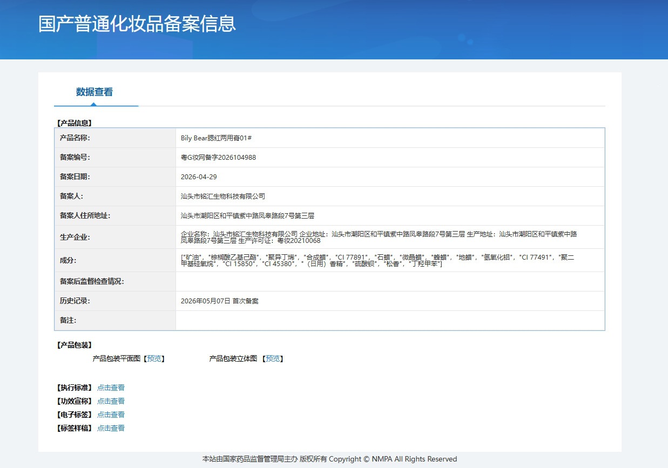Click the 【产品信息】 section heading

point(75,123)
